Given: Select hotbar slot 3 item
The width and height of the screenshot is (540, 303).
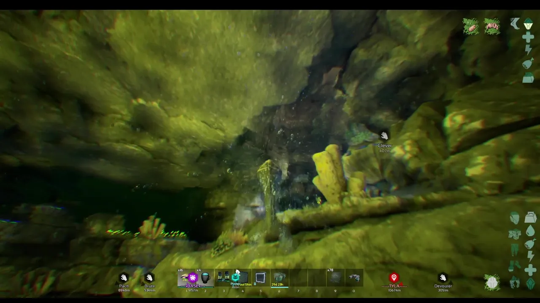Looking at the screenshot, I should tap(224, 278).
